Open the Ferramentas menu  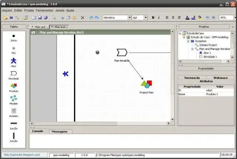coord(44,10)
